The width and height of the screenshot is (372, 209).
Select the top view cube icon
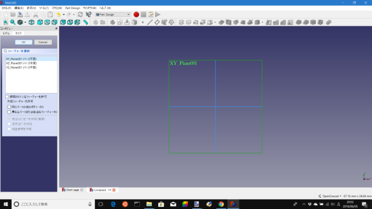[47, 22]
